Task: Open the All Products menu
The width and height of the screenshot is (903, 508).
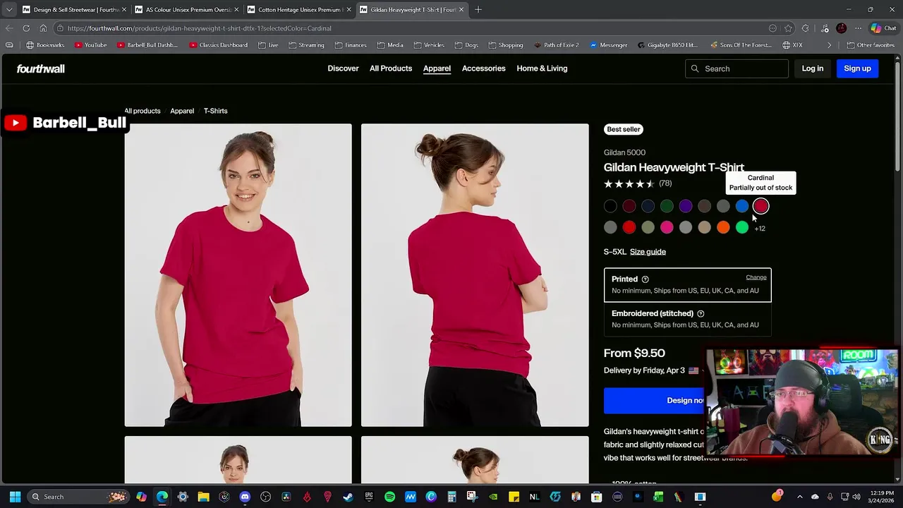Action: [391, 68]
